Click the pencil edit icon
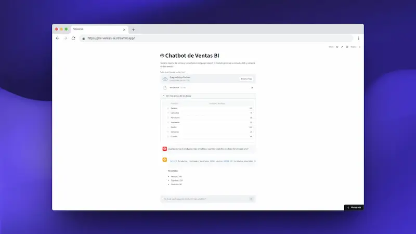Screen dimensions: 416x234 pyautogui.click(x=342, y=47)
